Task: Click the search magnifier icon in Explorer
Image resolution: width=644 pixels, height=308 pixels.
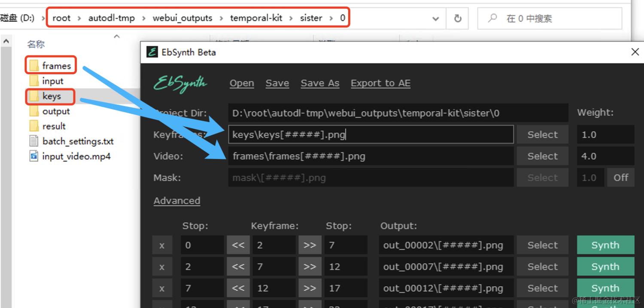Action: point(493,18)
